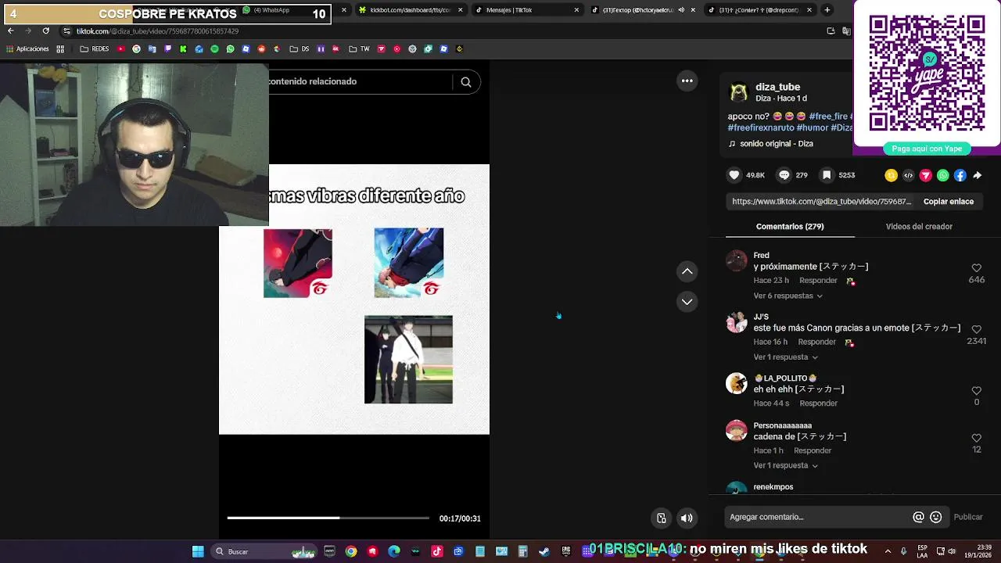Switch to the Comentarios (279) tab
Screen dimensions: 1001x563
790,227
